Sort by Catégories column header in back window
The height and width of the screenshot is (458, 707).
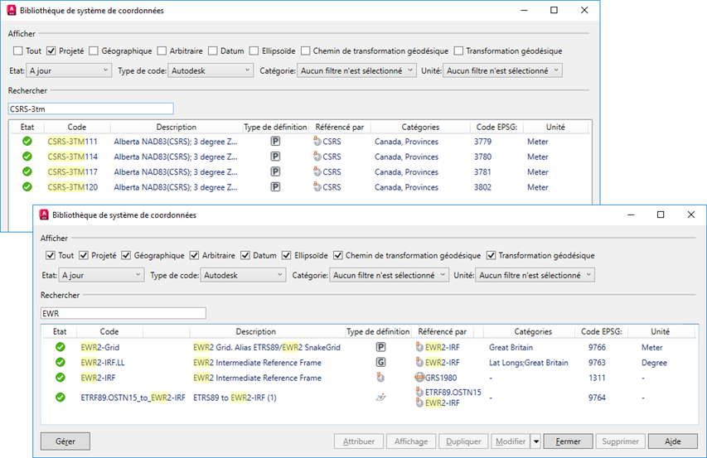coord(420,127)
